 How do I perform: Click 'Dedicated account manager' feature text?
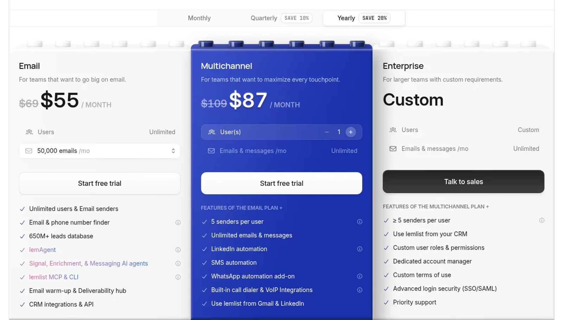432,261
